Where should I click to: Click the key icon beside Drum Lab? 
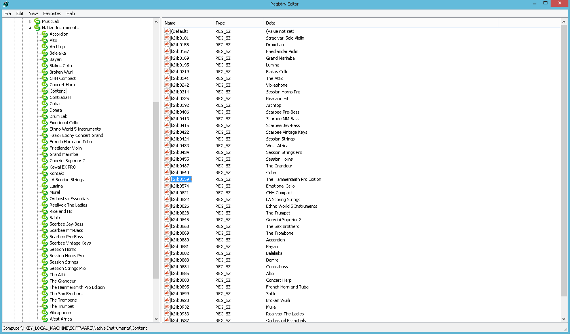45,116
